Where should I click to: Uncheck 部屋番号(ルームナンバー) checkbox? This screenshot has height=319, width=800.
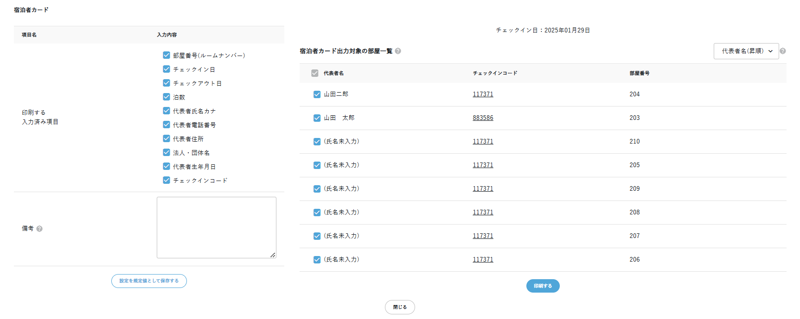click(x=166, y=55)
